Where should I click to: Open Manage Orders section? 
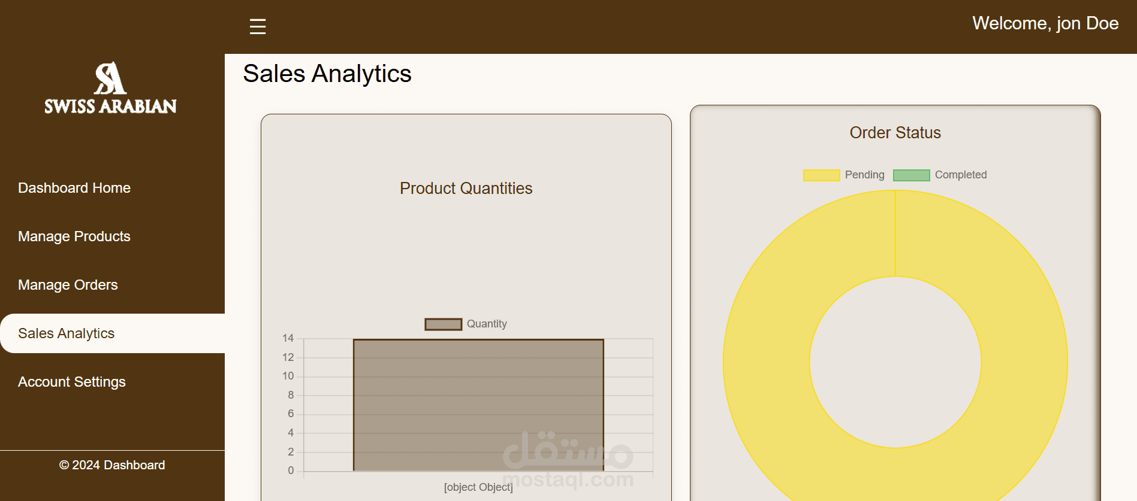click(68, 285)
